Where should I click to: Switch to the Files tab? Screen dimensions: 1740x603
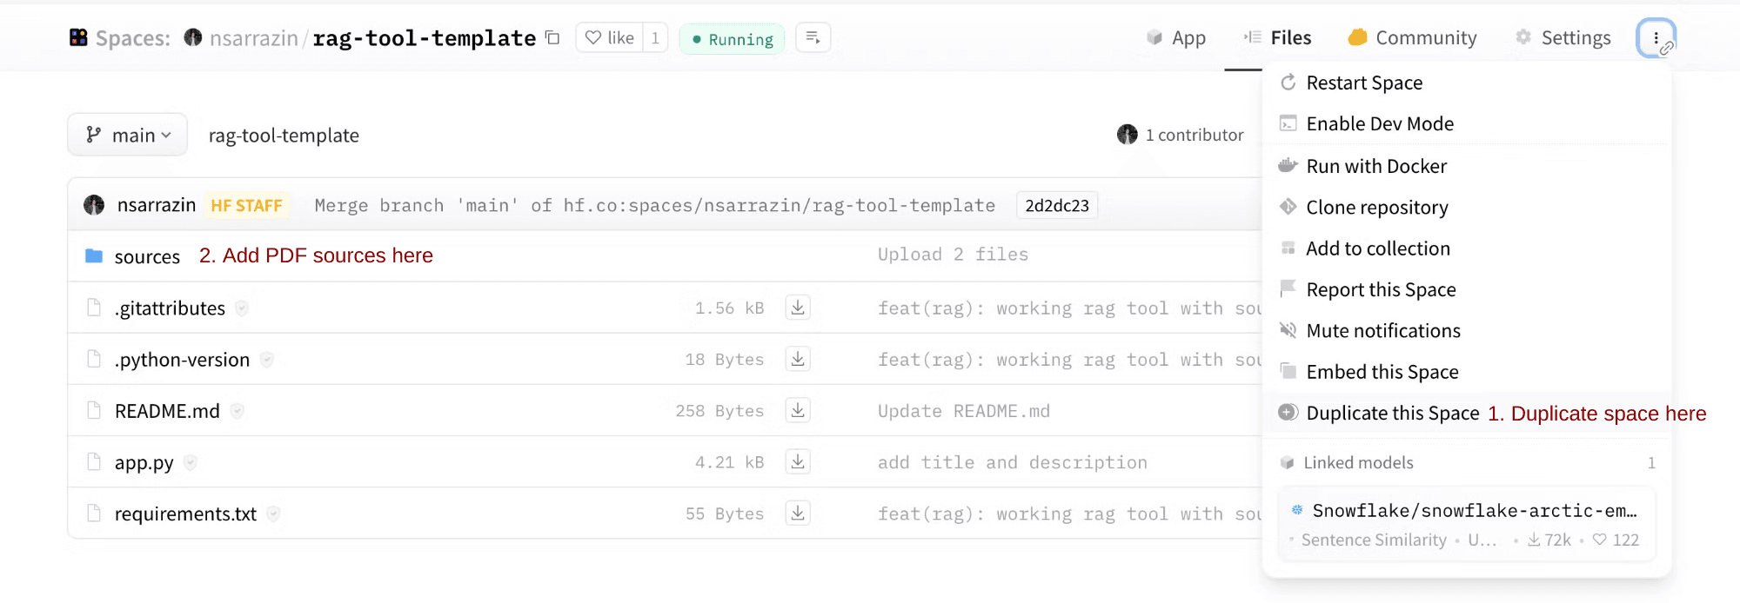tap(1277, 37)
